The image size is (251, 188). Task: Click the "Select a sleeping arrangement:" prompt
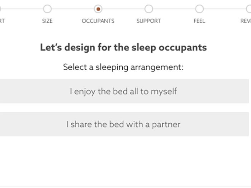pos(123,67)
